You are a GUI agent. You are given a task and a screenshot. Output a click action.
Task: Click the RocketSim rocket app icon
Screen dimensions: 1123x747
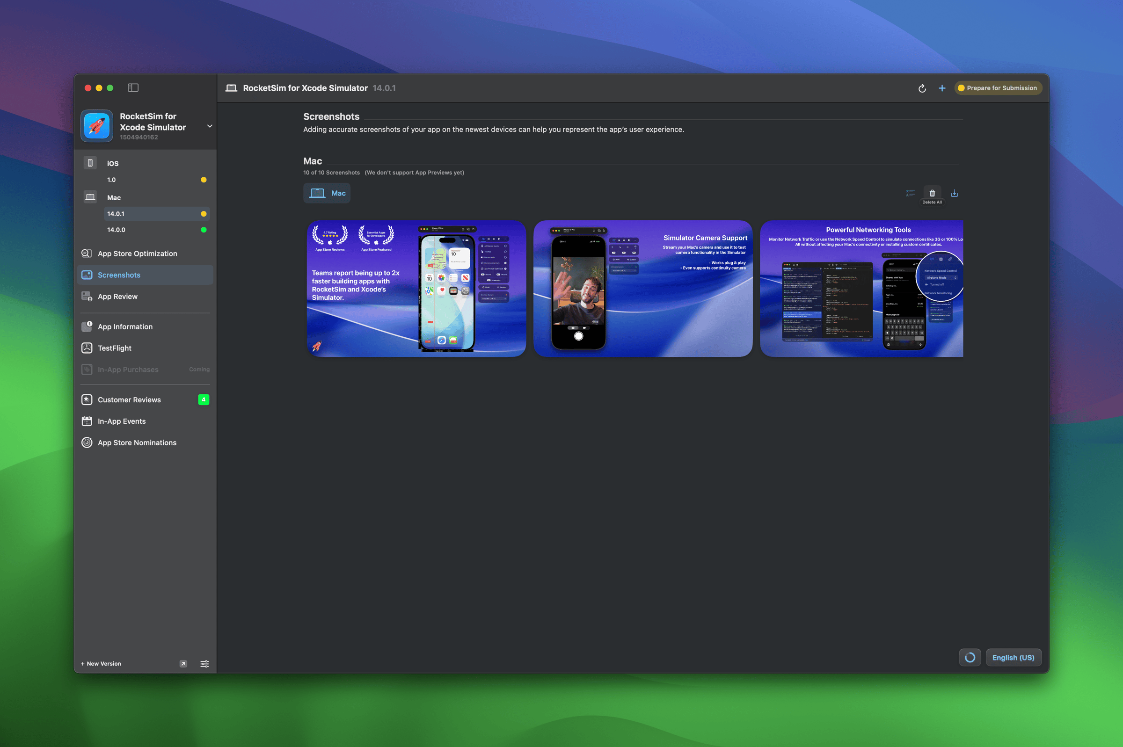(97, 126)
